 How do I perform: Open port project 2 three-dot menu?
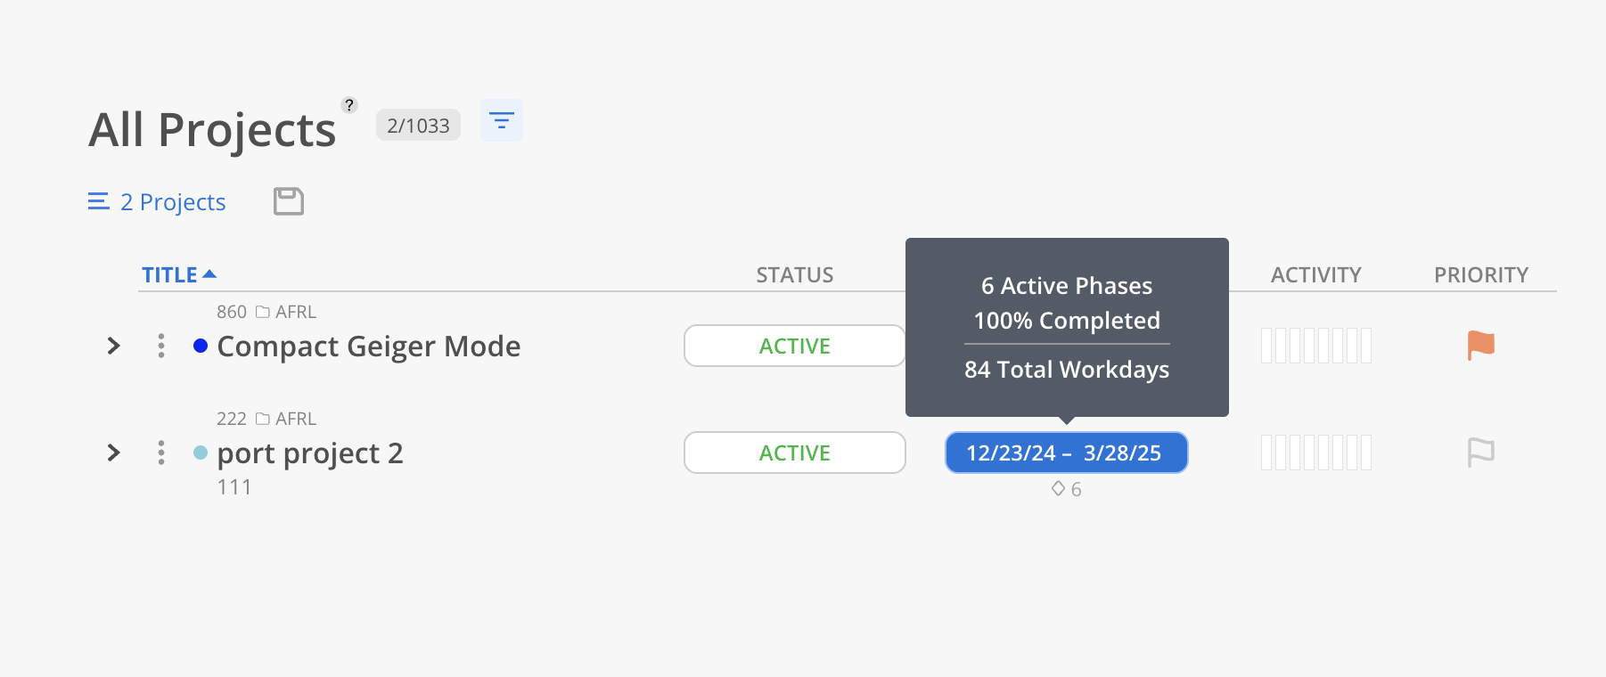(x=161, y=453)
